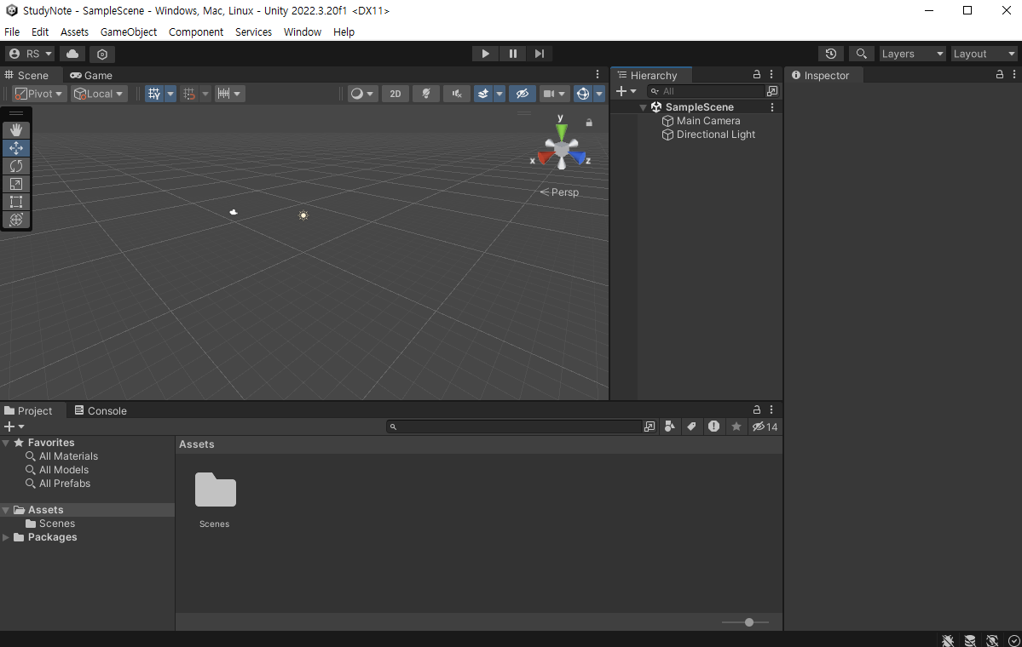This screenshot has width=1022, height=647.
Task: Open Unity Version Control icon
Action: [x=101, y=54]
